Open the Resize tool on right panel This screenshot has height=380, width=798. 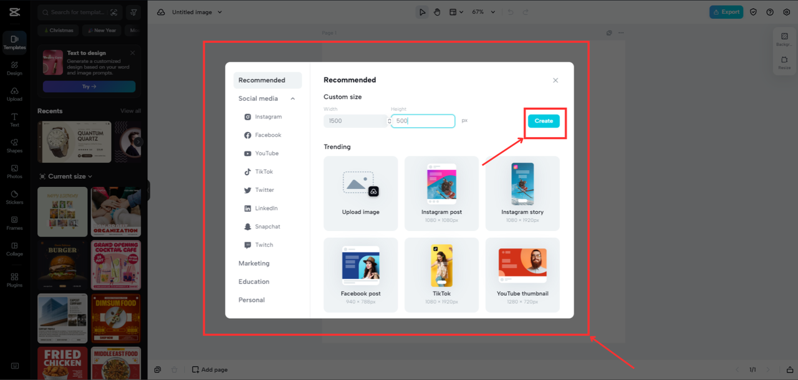(784, 62)
